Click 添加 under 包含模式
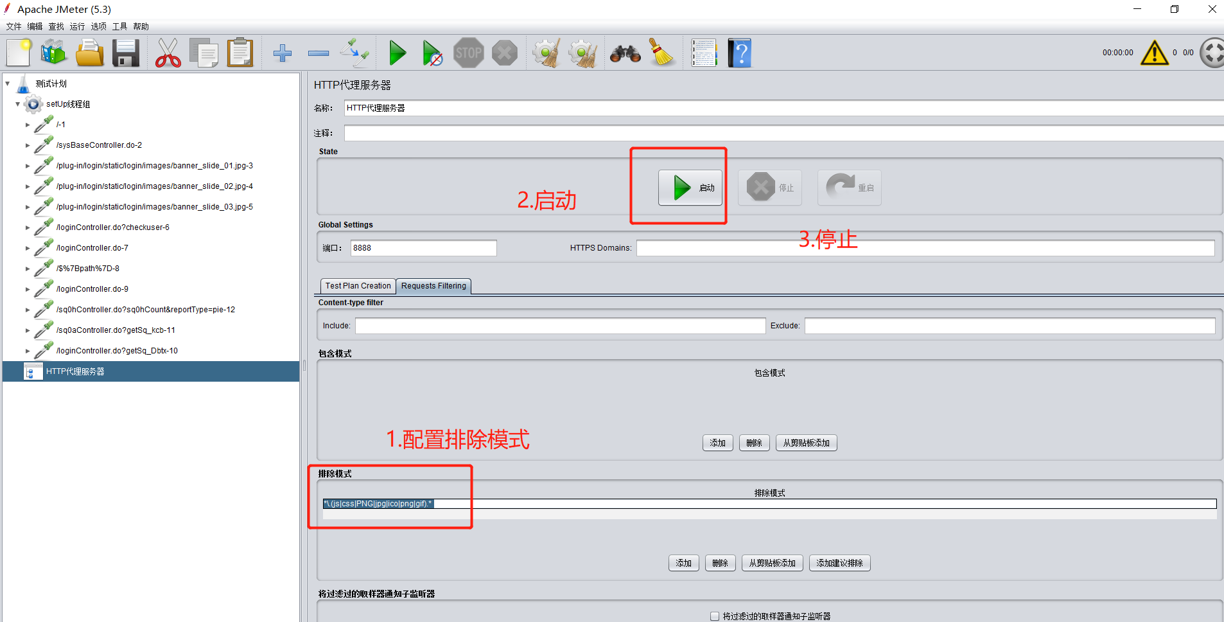Viewport: 1224px width, 622px height. point(718,443)
